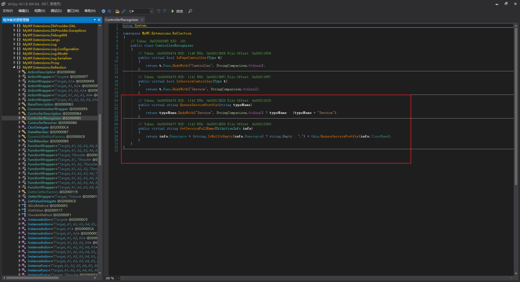Click the save all icon in toolbar
The height and width of the screenshot is (282, 520).
click(123, 11)
